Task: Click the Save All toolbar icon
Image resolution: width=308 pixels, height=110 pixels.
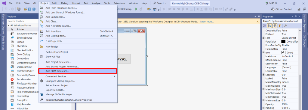Action: coord(34,9)
